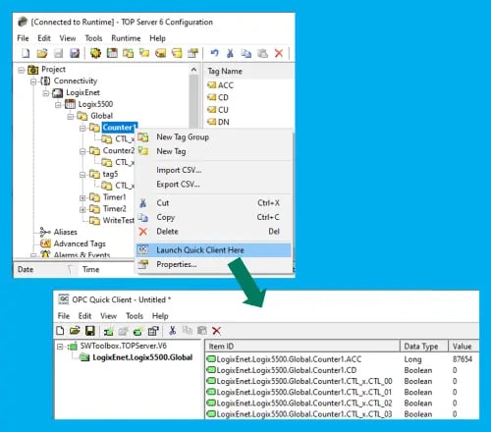
Task: Choose Launch Quick Client Here
Action: click(x=213, y=250)
